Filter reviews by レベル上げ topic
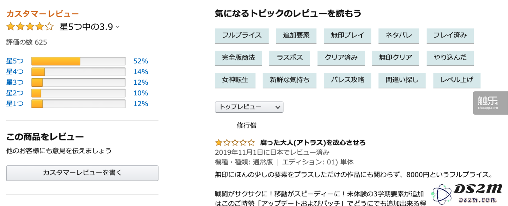 (x=457, y=80)
